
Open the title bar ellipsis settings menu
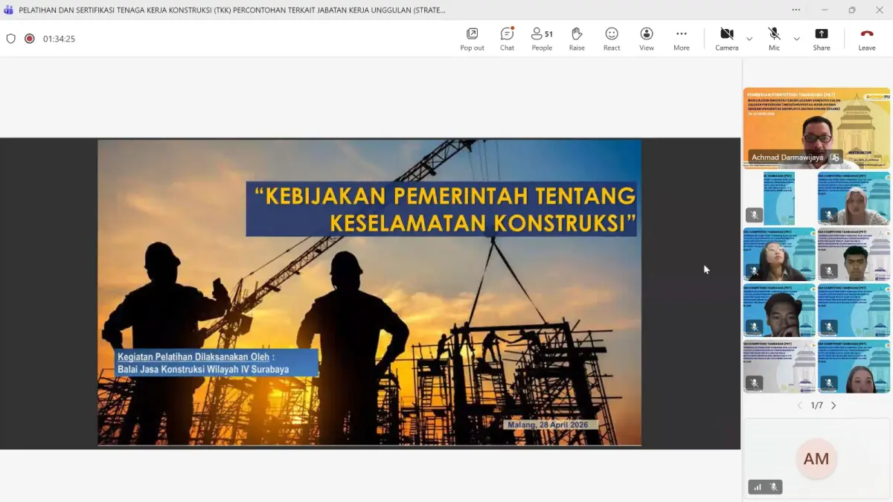796,10
